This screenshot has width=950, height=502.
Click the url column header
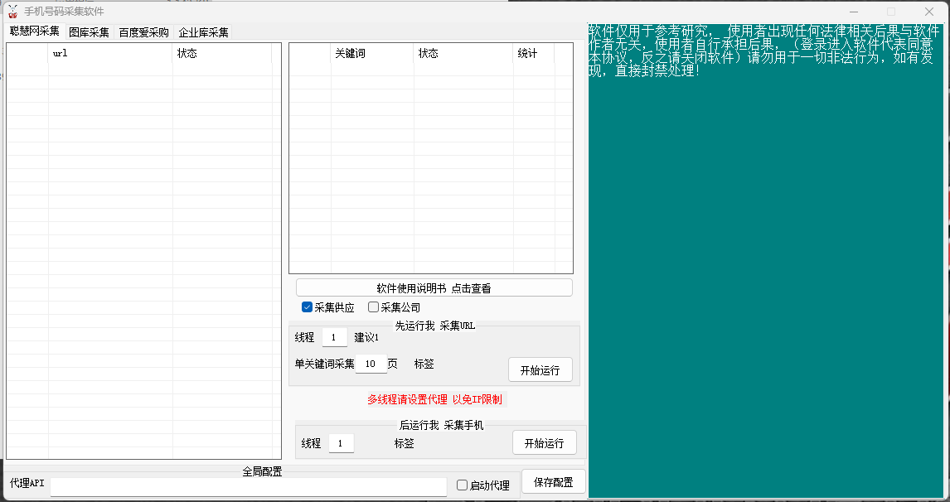(110, 54)
